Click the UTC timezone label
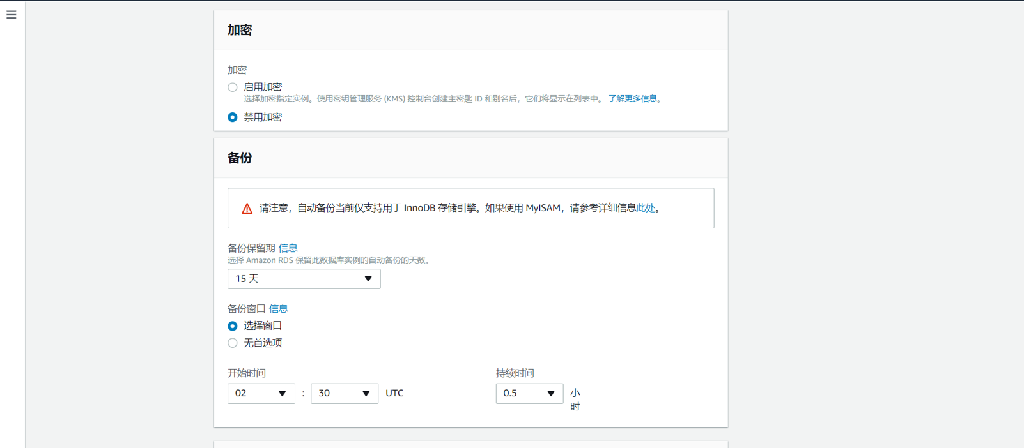The image size is (1024, 448). 394,394
